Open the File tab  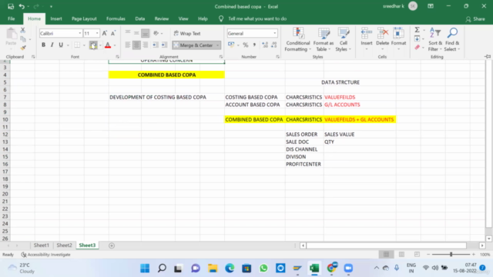(x=12, y=18)
